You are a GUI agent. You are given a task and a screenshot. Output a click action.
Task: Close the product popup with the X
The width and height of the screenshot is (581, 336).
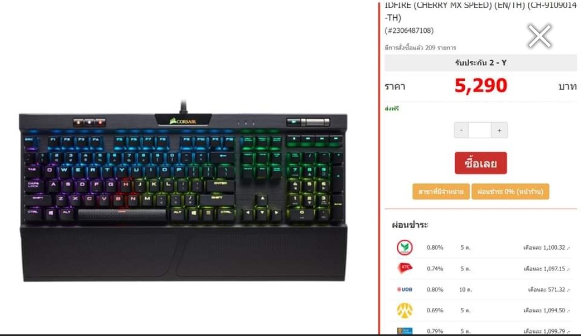click(x=540, y=36)
